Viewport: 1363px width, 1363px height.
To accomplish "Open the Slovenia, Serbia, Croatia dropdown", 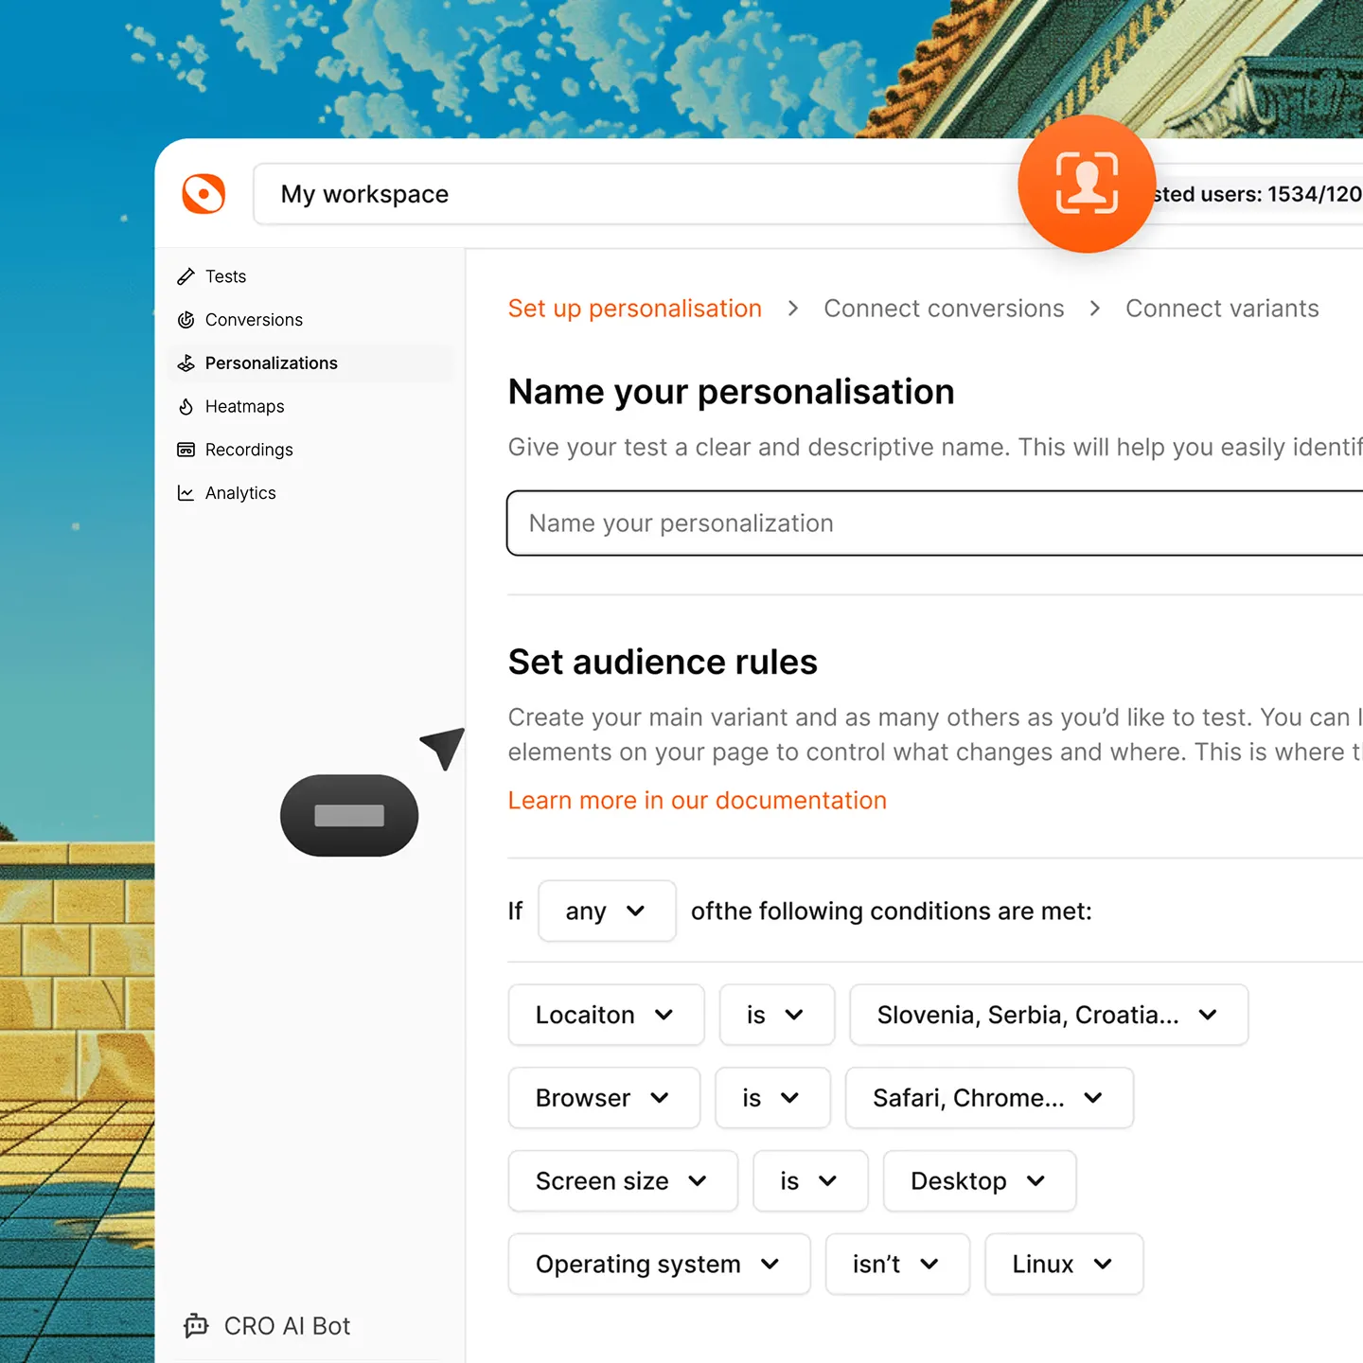I will [1049, 1015].
